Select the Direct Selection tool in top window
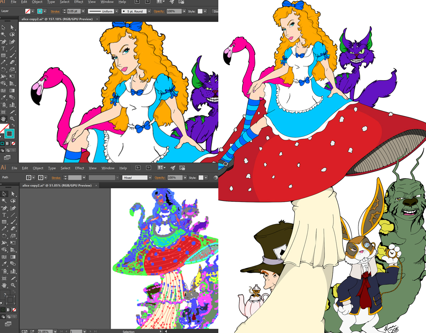Screen dimensions: 426x333 [12, 27]
